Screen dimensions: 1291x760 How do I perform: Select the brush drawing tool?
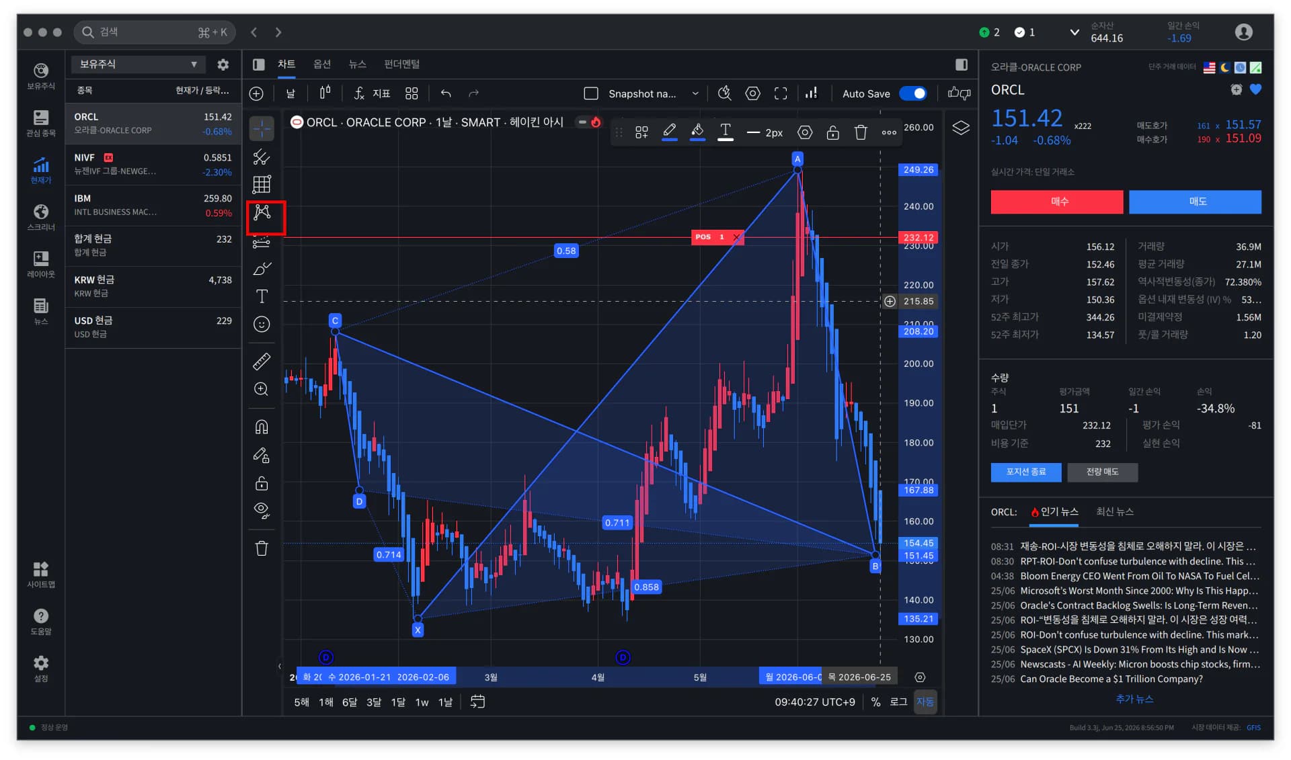coord(262,269)
